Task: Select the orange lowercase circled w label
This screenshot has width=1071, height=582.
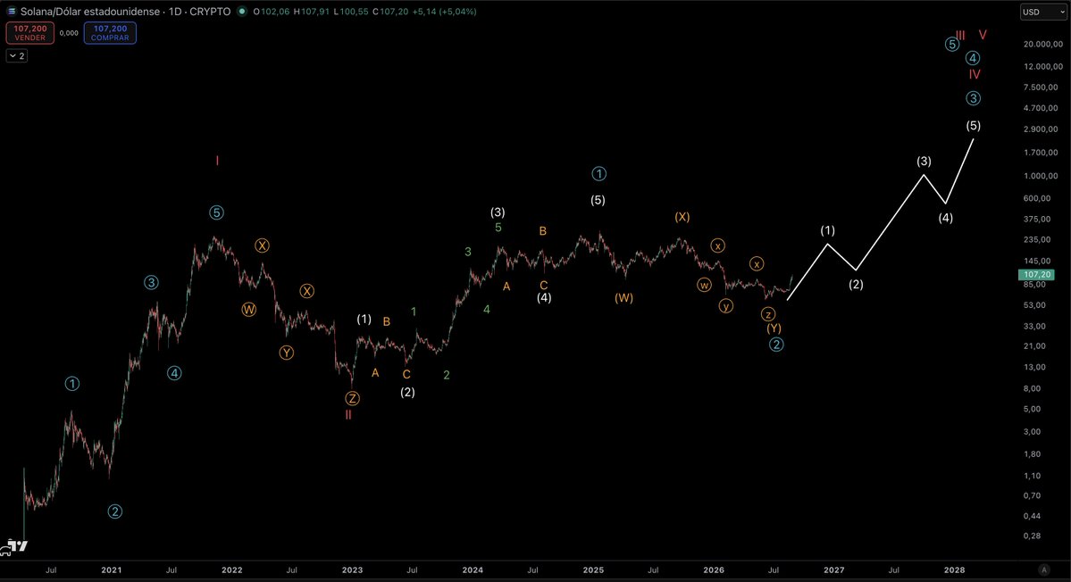Action: [x=704, y=286]
